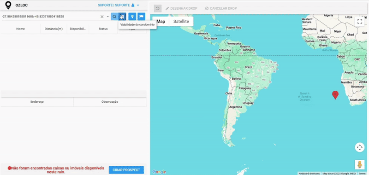Click the map camera pan control
The height and width of the screenshot is (175, 369).
coord(360,147)
